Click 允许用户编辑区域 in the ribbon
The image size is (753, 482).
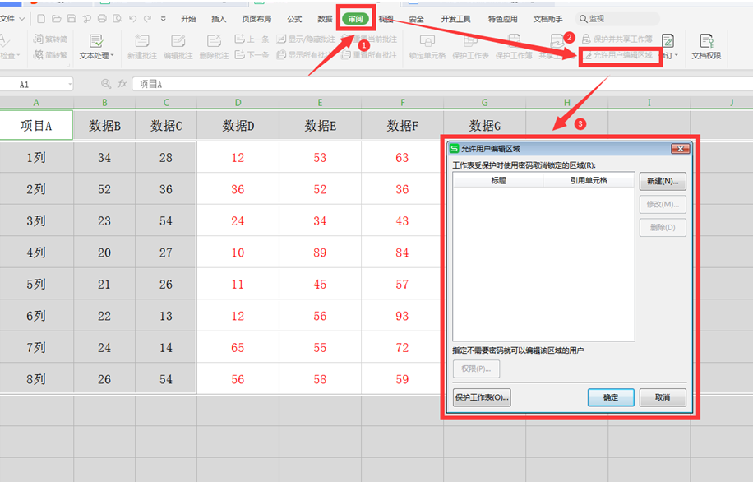point(619,55)
